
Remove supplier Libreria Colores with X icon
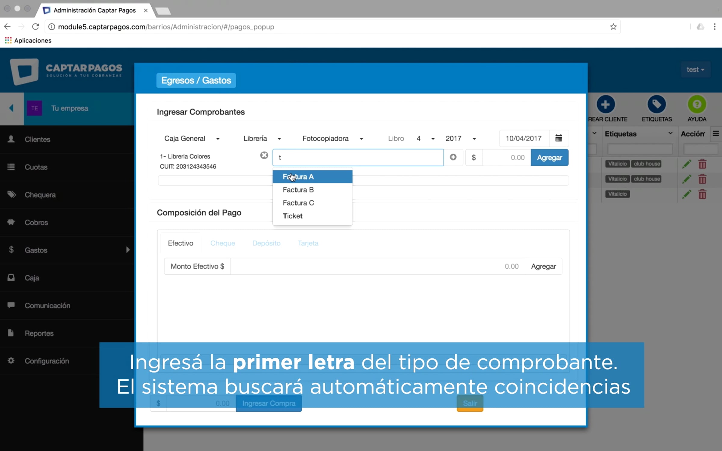(264, 155)
